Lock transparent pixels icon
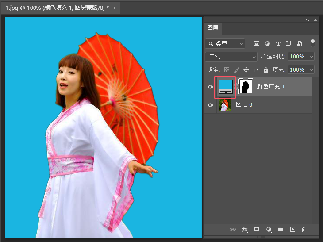323x242 pixels. [227, 70]
